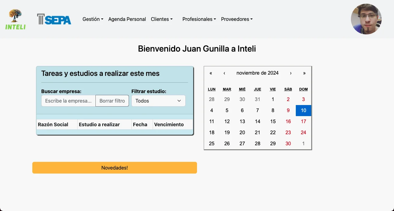
Task: Click the Inteli brain logo
Action: click(15, 19)
